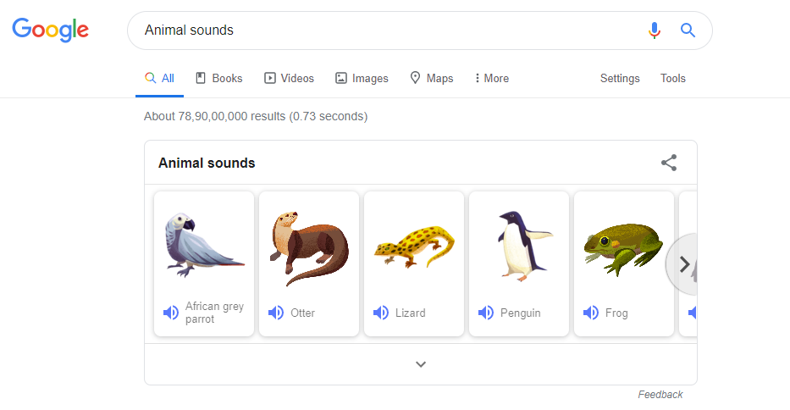Show next animals with right arrow
The width and height of the screenshot is (790, 410).
pyautogui.click(x=683, y=264)
